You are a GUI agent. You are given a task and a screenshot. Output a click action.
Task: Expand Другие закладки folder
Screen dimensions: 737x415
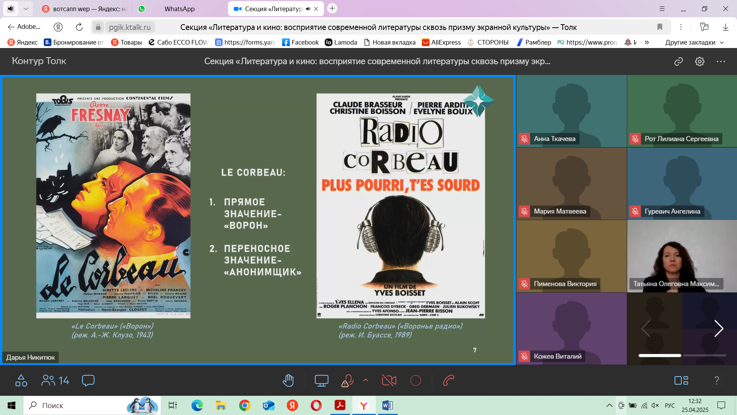[694, 42]
